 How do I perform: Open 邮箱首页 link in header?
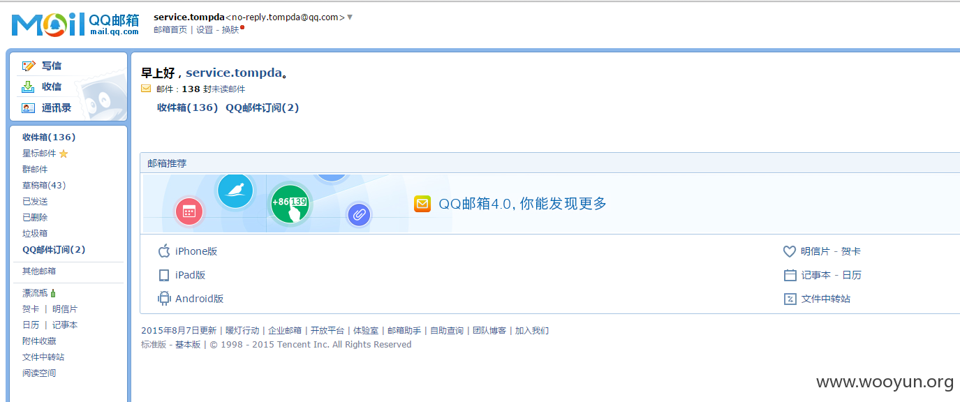(x=170, y=30)
